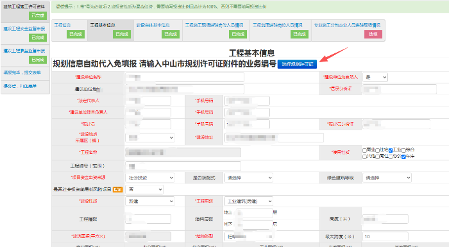Click the 建设单位地址 input field
This screenshot has width=449, height=247.
[185, 89]
